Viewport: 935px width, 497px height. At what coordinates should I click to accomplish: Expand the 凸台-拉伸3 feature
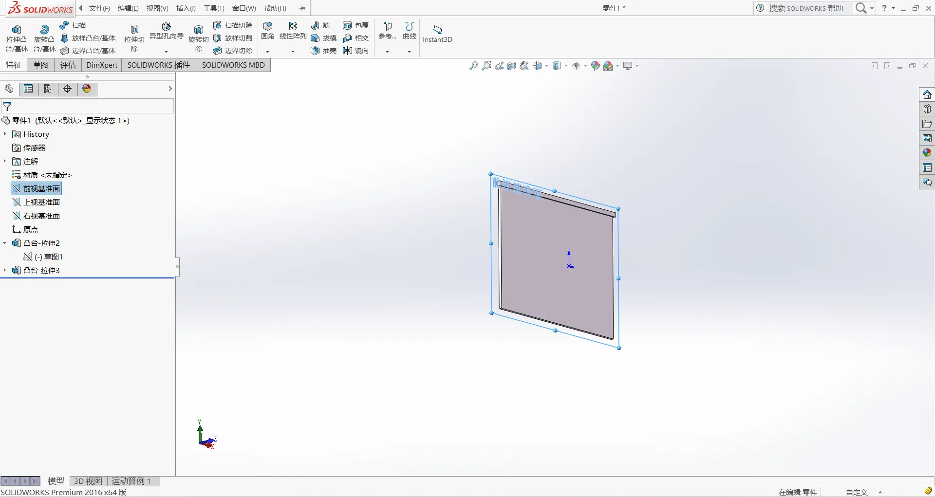[5, 270]
